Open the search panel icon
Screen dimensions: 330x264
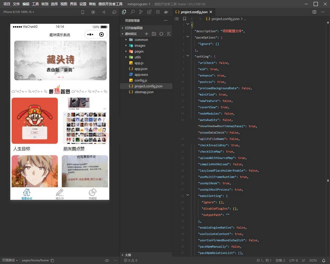[x=133, y=12]
